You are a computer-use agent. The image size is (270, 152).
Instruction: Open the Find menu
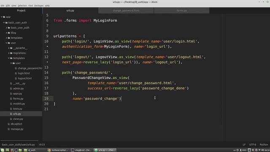(31, 5)
